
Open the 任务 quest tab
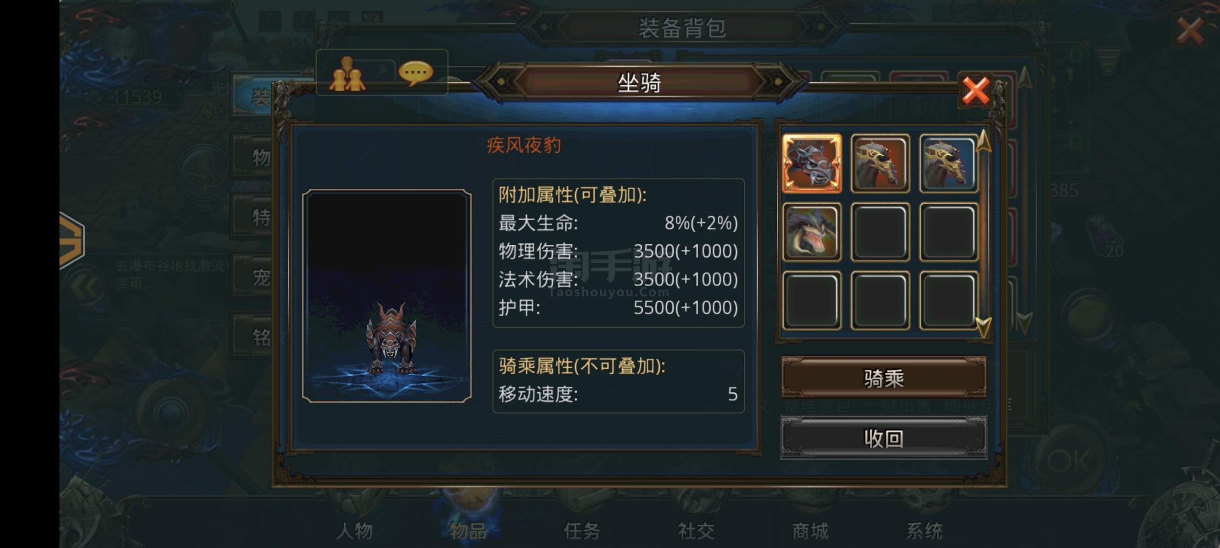point(582,530)
